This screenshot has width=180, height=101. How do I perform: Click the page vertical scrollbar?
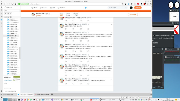(x=152, y=90)
